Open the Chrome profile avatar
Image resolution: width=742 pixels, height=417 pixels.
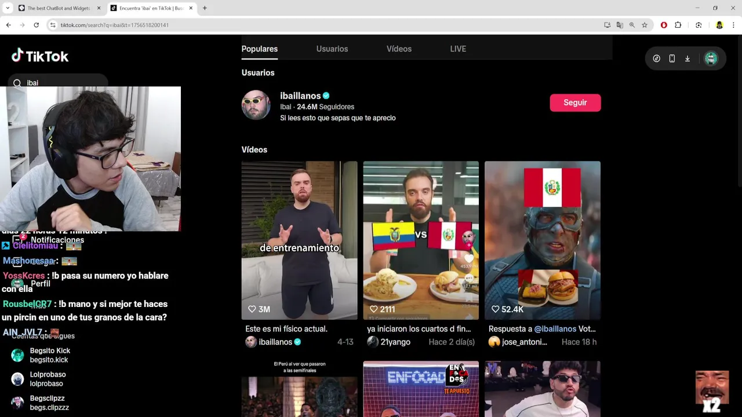pos(719,25)
